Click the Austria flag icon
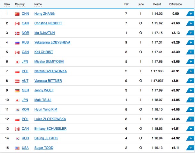 pyautogui.click(x=17, y=81)
